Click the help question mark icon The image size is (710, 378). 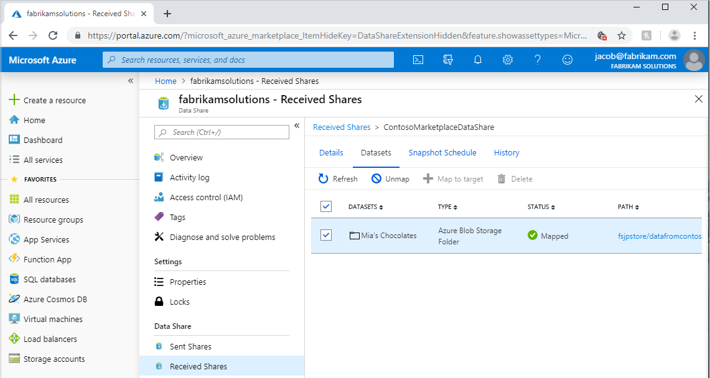[x=538, y=60]
